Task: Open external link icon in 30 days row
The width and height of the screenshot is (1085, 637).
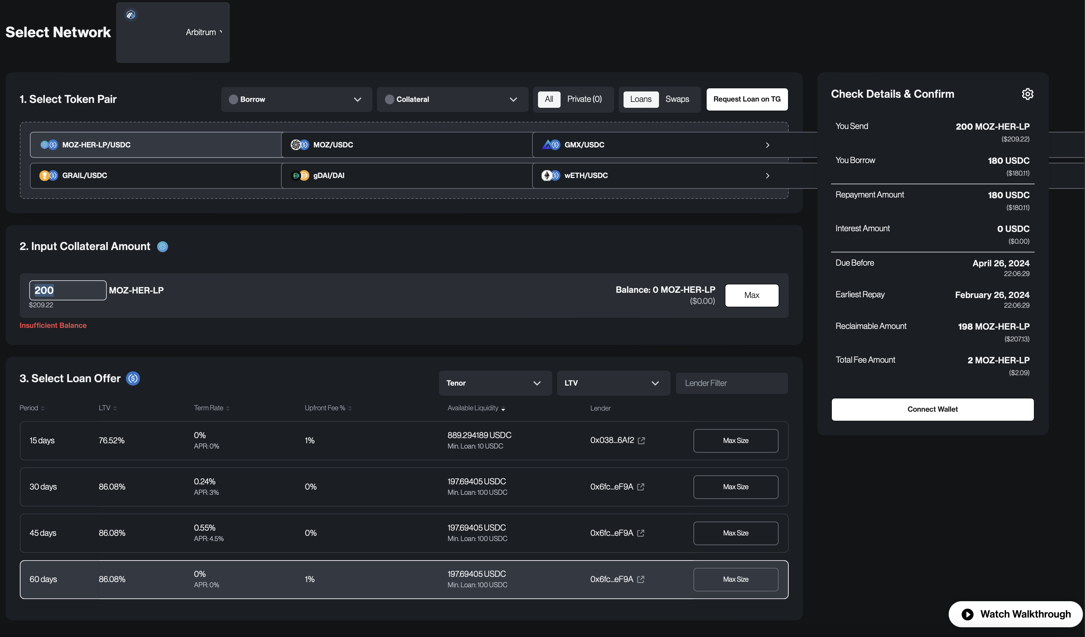Action: pos(641,487)
